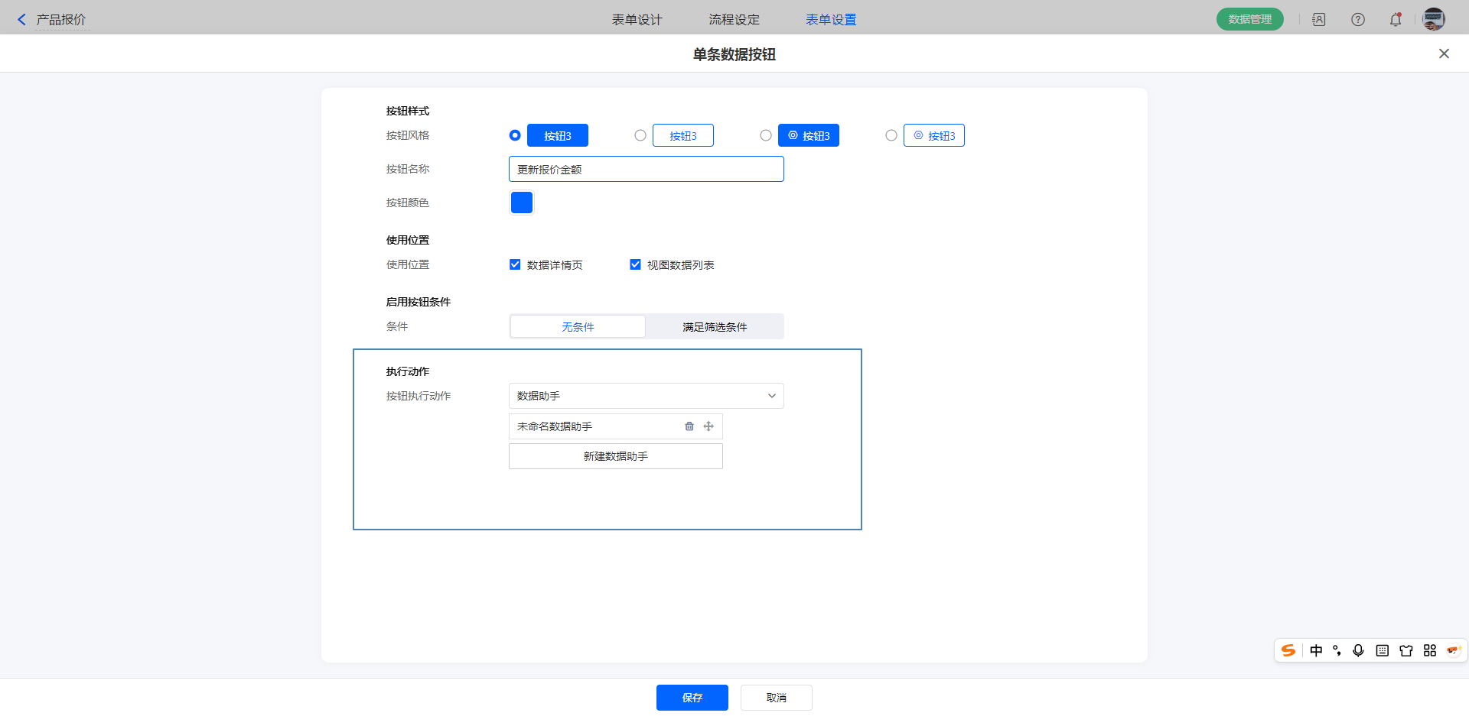
Task: Open the Sogou skin shirt icon
Action: 1405,650
